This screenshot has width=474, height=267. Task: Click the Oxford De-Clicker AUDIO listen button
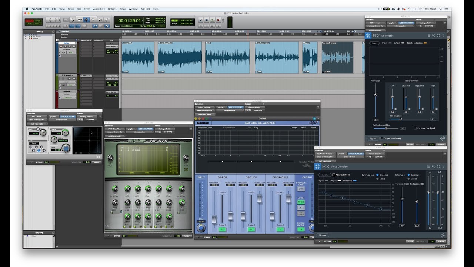point(301,202)
